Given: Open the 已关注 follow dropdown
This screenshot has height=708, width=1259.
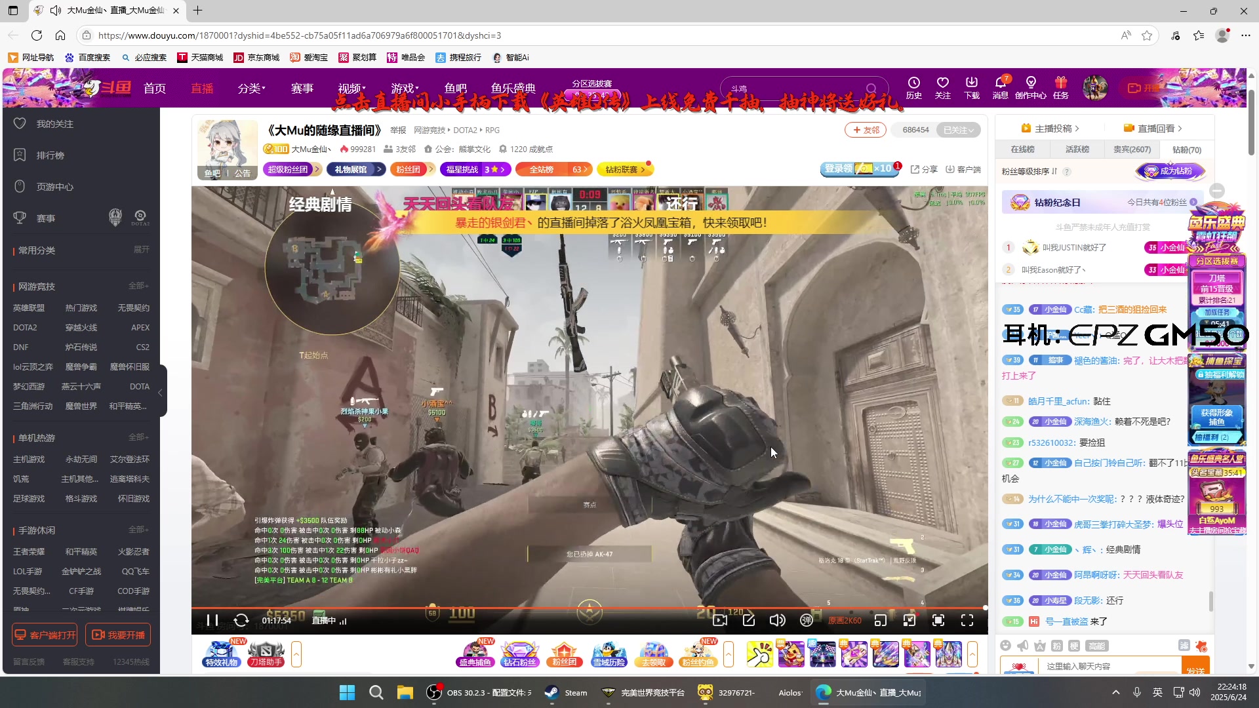Looking at the screenshot, I should (958, 130).
